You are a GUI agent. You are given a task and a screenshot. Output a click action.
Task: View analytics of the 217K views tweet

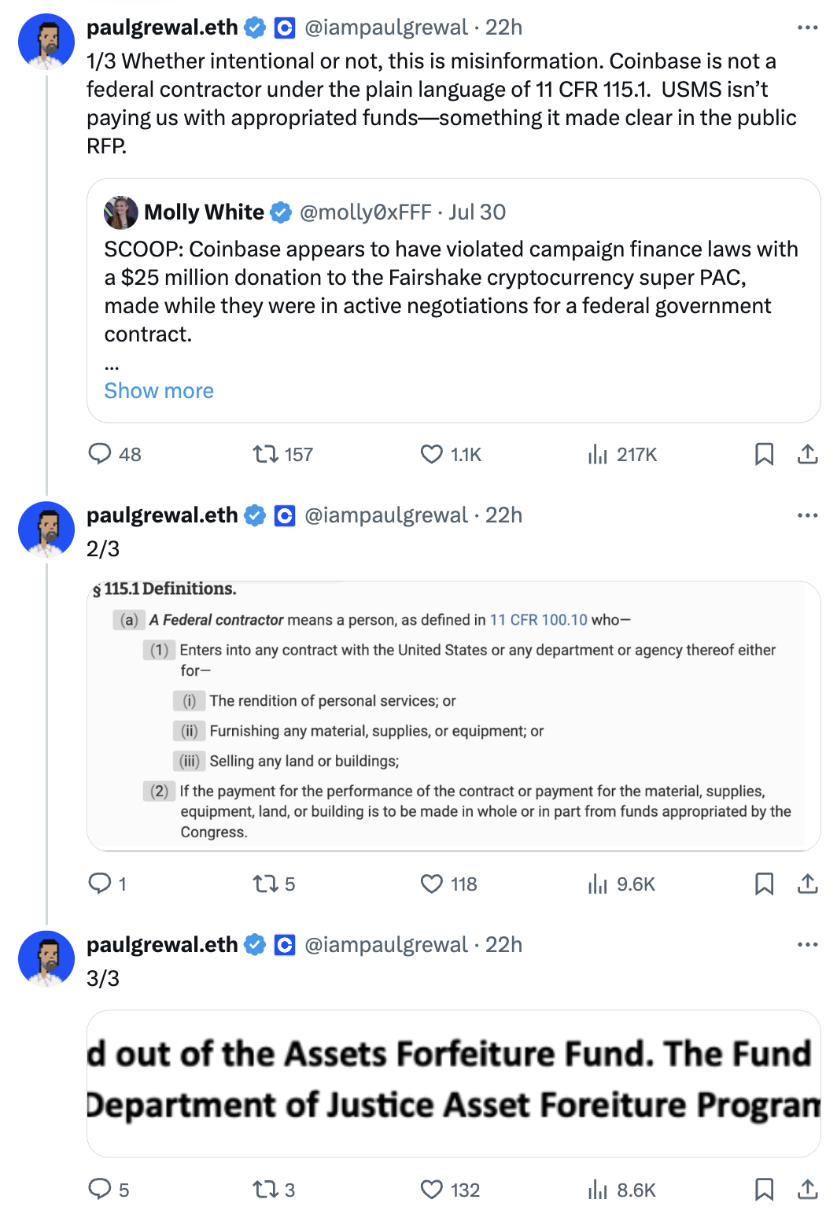598,454
